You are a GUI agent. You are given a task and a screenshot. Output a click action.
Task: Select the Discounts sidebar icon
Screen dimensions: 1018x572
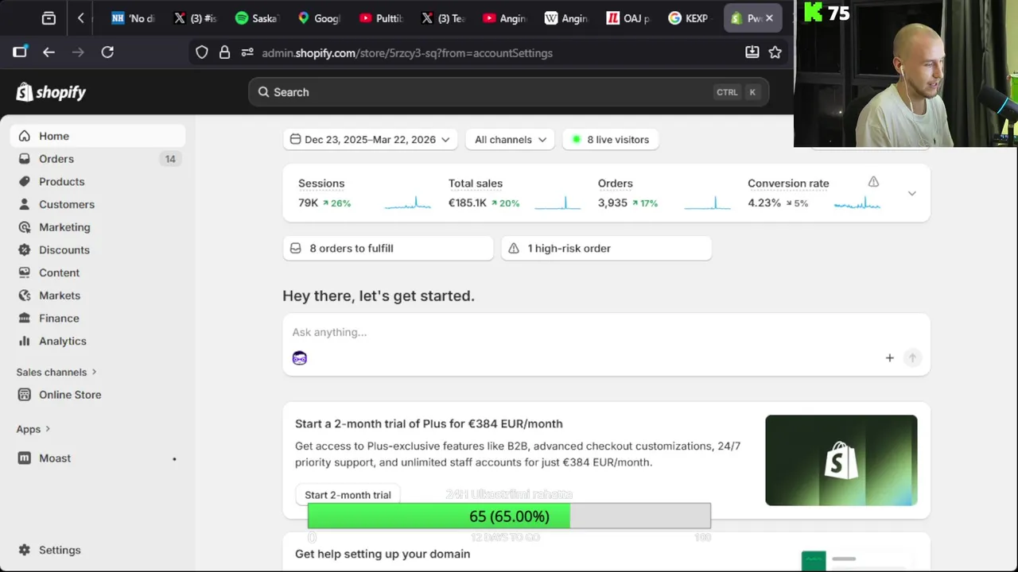[x=25, y=249]
